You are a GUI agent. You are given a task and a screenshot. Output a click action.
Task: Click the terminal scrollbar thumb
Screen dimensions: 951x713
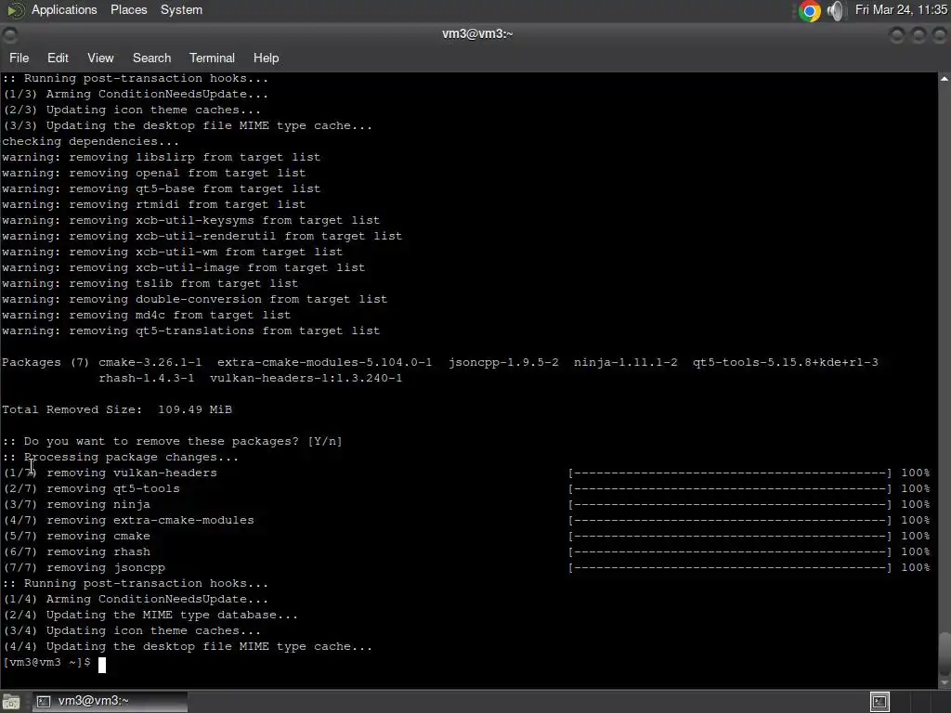click(x=944, y=655)
